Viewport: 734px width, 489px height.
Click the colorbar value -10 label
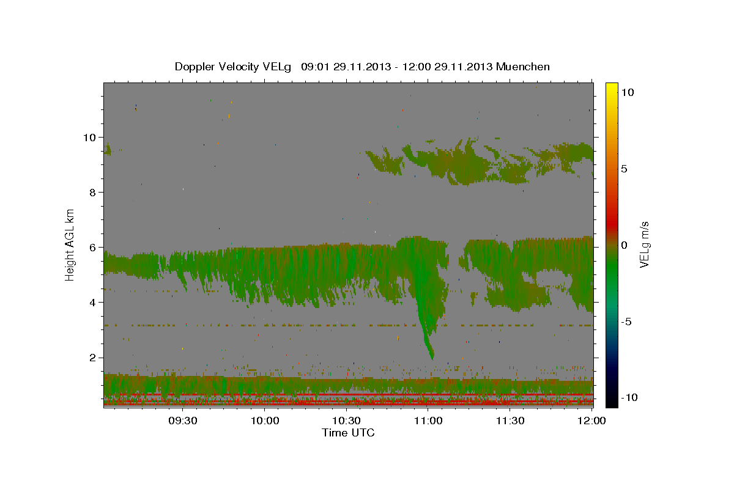point(629,397)
